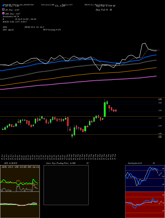Click the '(MGR) 12.5, 31, 24.1' ADX values
Viewport: 165px width, 218px height.
coord(34,27)
